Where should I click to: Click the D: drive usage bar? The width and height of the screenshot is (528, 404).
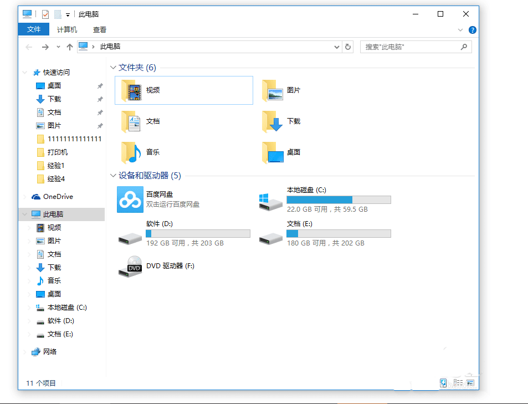[198, 233]
